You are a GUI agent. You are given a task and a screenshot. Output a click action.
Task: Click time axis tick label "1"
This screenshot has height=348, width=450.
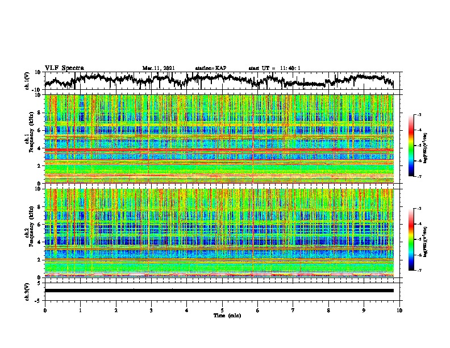coord(80,310)
